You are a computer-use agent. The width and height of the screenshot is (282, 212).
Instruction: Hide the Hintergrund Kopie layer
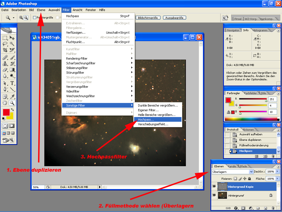[214, 186]
